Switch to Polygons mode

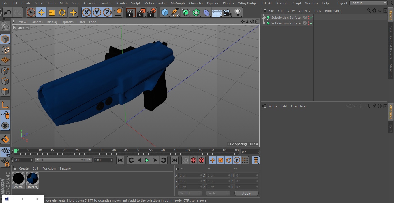click(5, 92)
